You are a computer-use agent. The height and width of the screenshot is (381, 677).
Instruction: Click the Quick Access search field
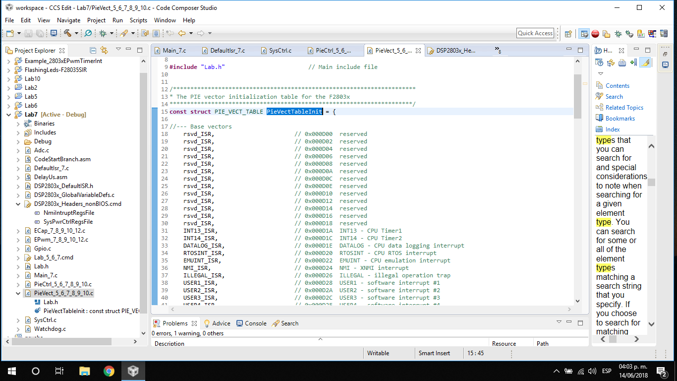click(535, 33)
